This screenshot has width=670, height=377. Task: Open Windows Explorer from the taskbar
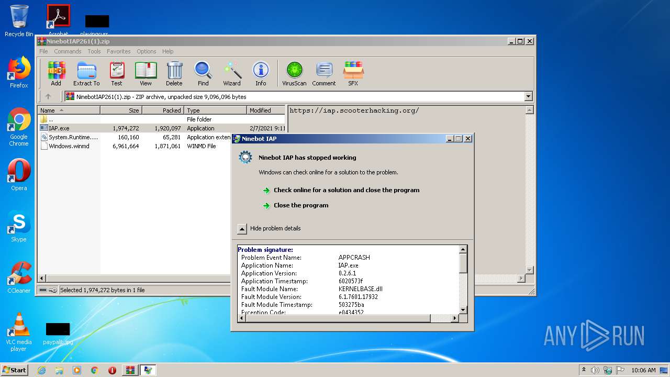pyautogui.click(x=59, y=370)
